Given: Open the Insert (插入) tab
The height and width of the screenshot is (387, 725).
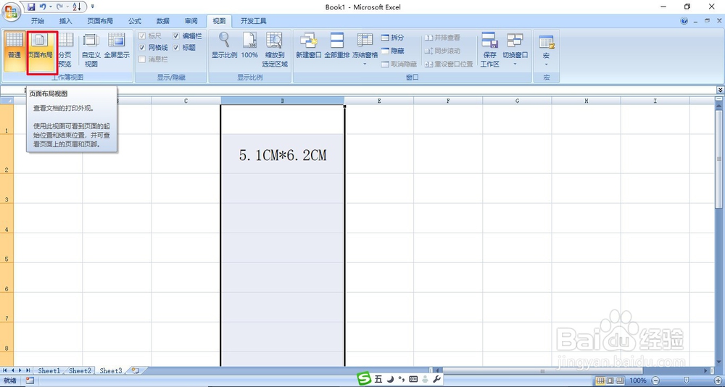Looking at the screenshot, I should point(66,21).
